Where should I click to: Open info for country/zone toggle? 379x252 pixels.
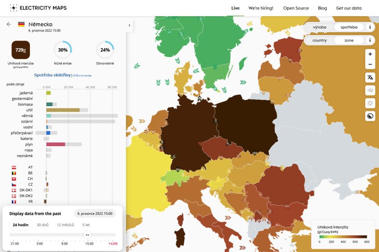pos(370,40)
